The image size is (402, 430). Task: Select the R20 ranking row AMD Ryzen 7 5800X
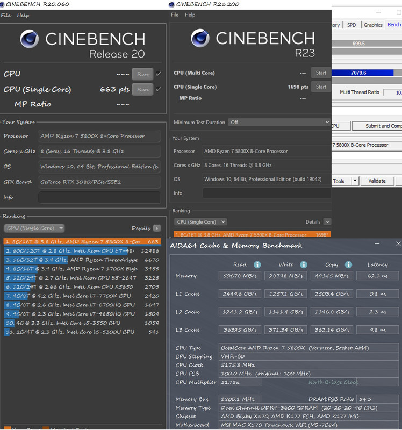pos(82,241)
